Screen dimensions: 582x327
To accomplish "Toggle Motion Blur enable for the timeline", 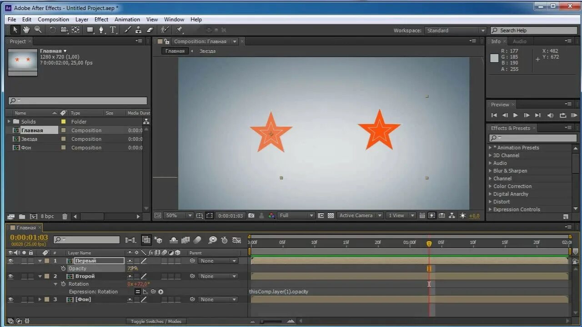I will coord(197,240).
